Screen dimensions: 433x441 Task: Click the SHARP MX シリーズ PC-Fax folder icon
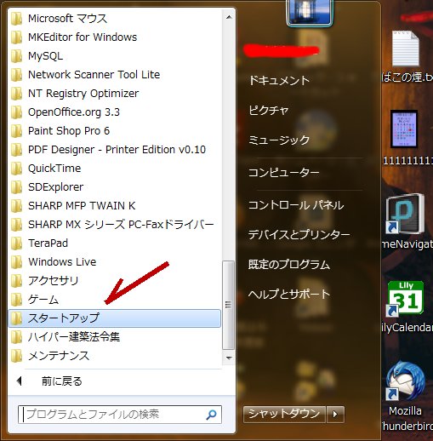coord(16,225)
